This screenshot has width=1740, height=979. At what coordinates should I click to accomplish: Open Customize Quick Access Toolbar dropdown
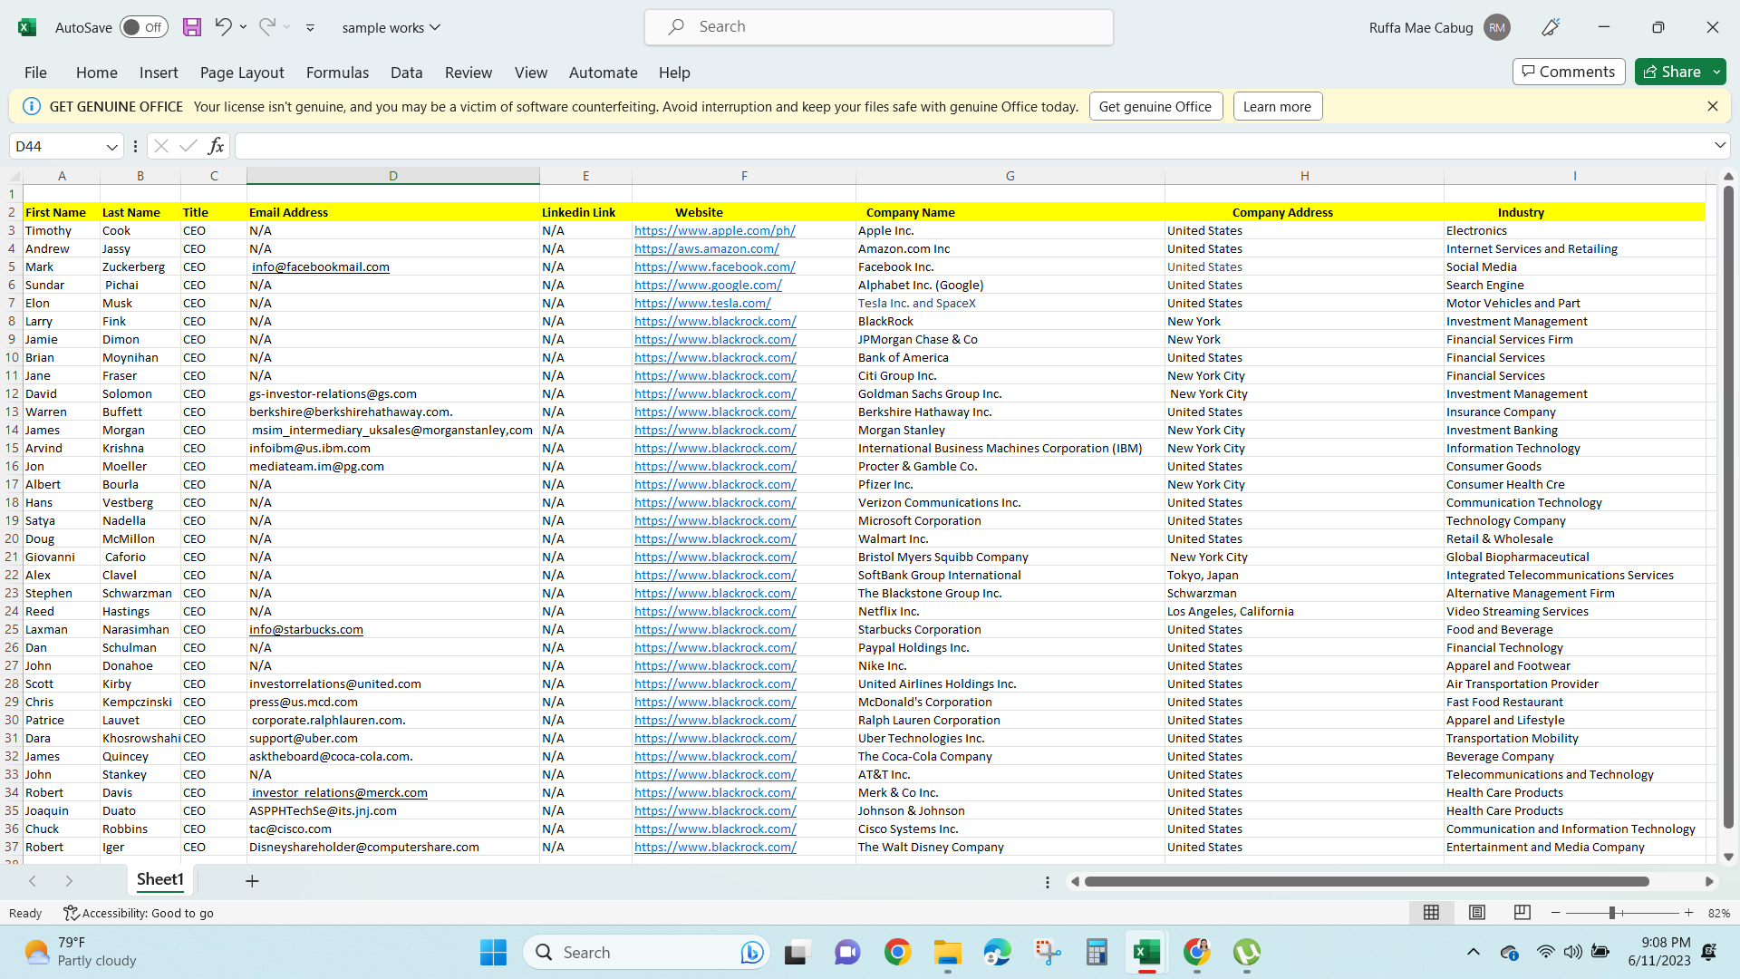(x=310, y=28)
